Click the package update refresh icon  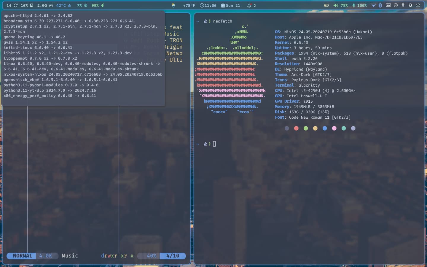(x=16, y=5)
